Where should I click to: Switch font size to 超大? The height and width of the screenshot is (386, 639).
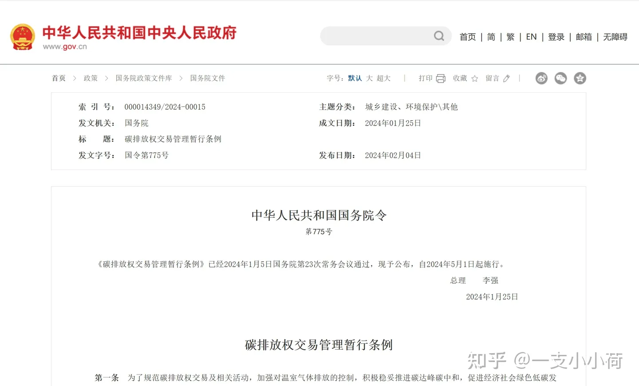(x=383, y=79)
